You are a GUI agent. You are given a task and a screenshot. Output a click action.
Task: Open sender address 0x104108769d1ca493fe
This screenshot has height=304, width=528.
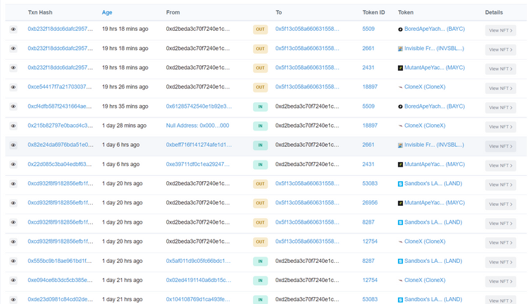point(198,299)
